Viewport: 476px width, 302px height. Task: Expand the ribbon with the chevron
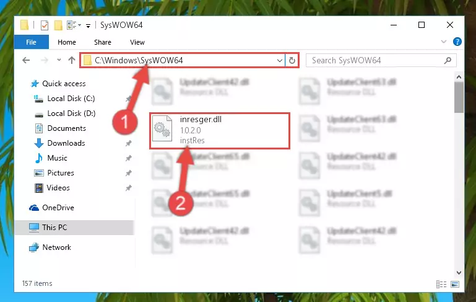tap(444, 42)
